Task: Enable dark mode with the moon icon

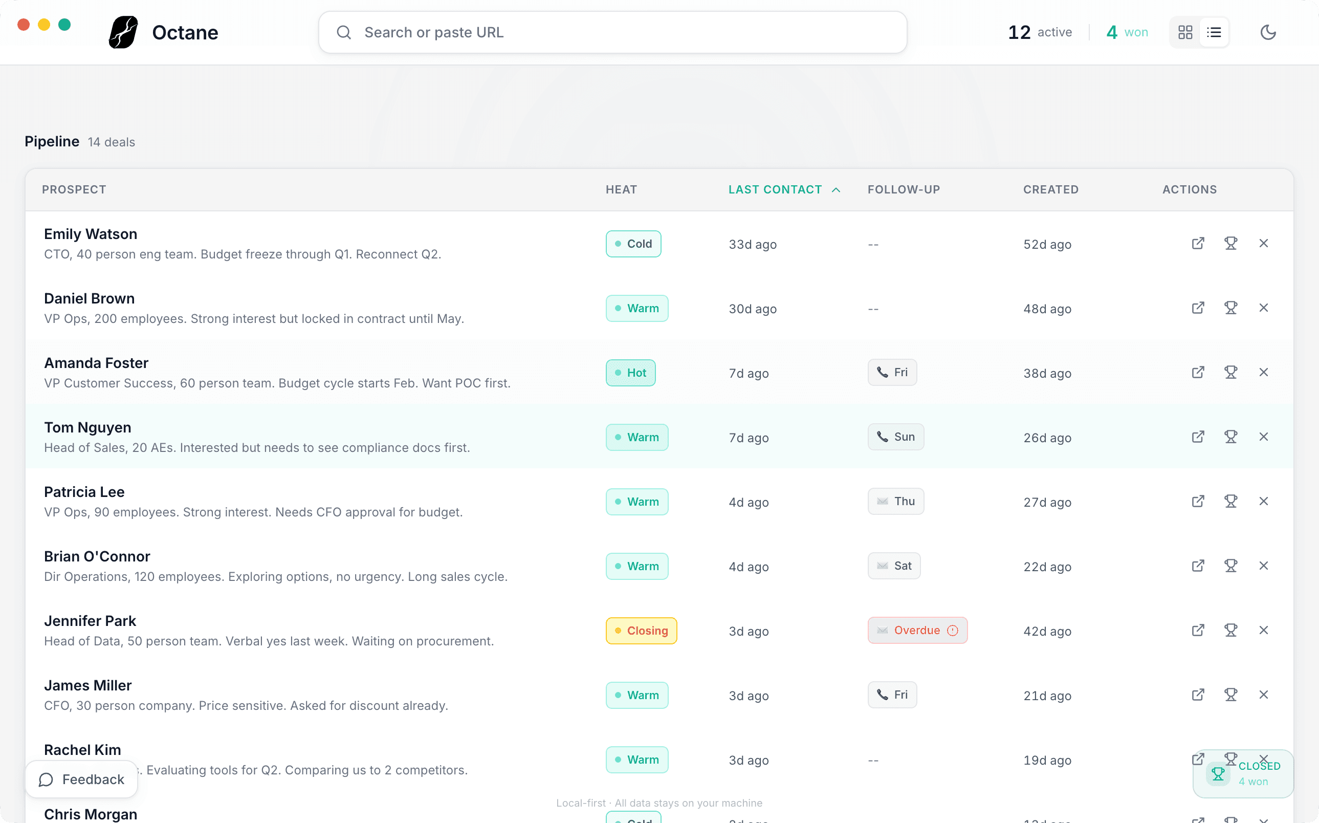Action: click(x=1268, y=32)
